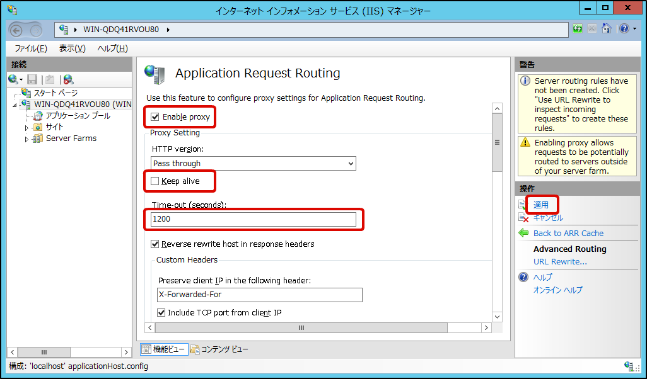Click the Back navigation arrow

click(16, 30)
